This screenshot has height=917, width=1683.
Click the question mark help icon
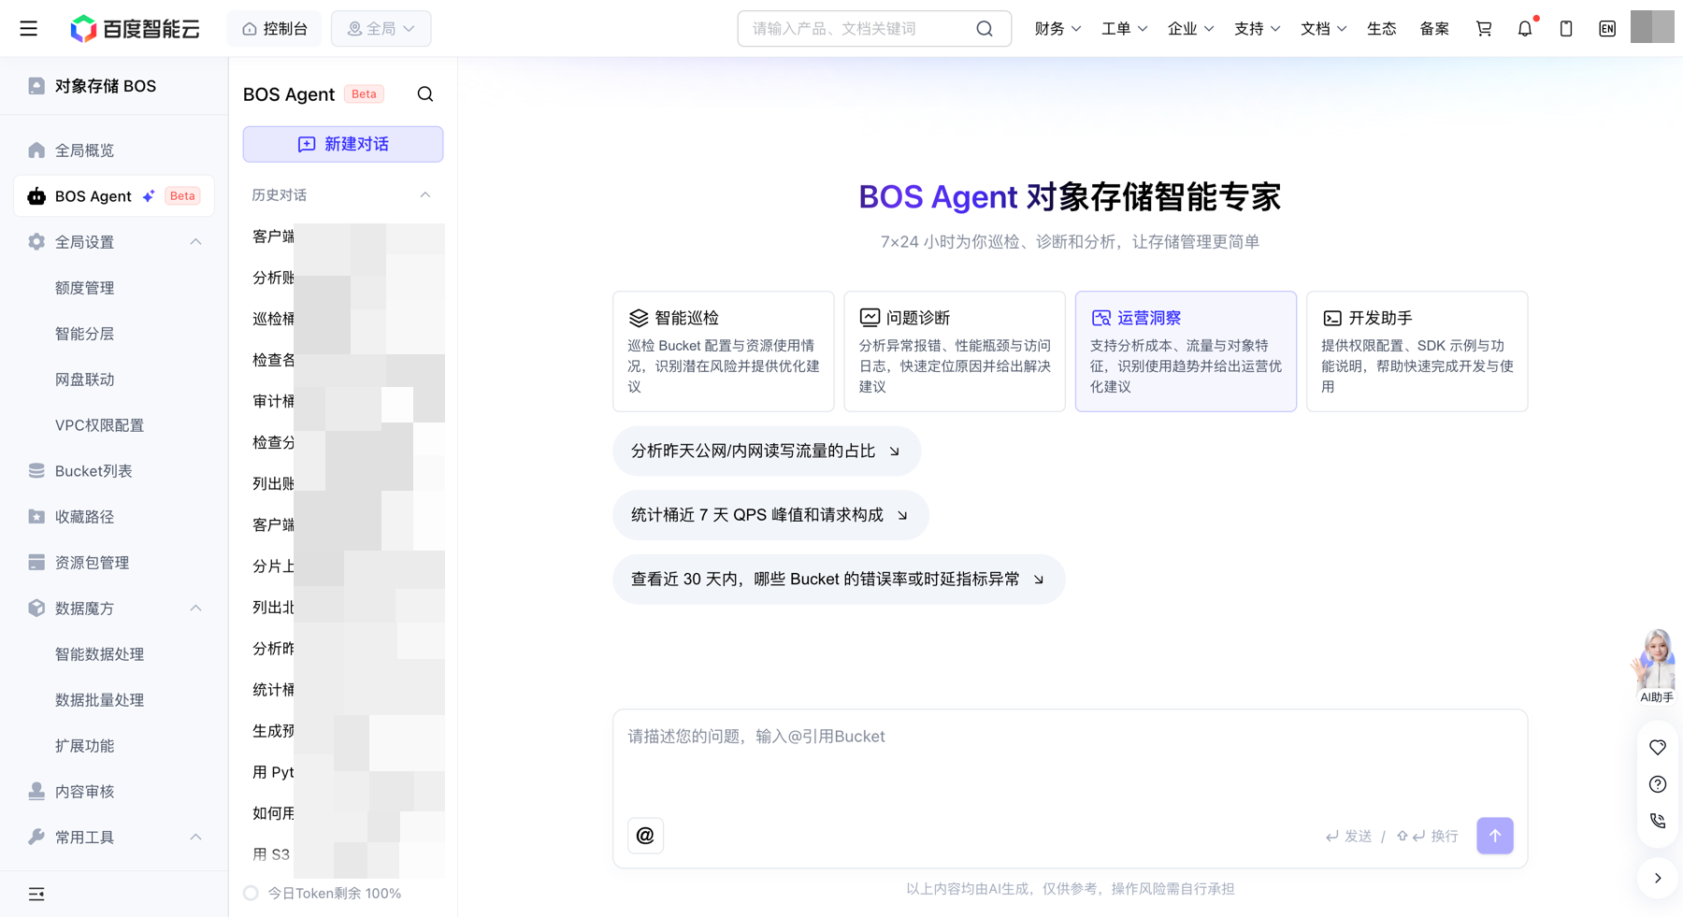click(1658, 784)
